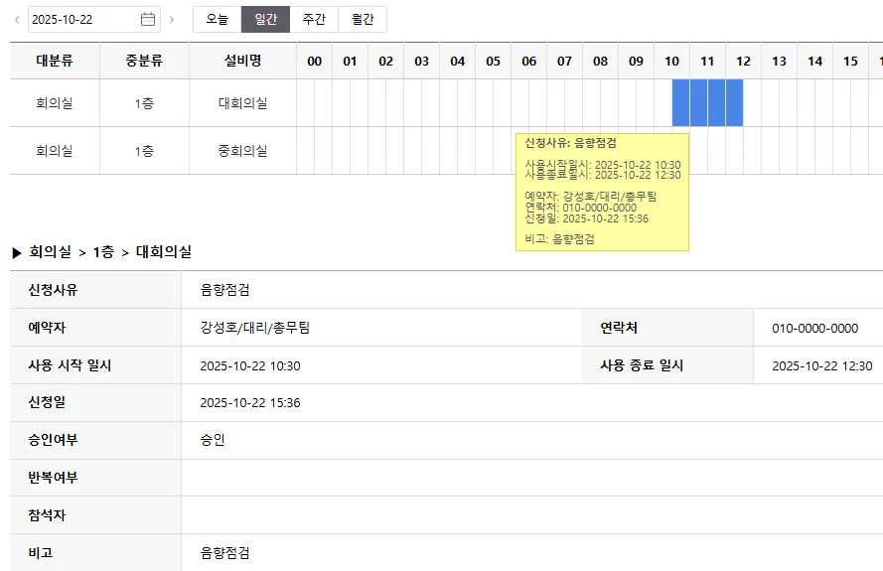Click the black triangle beside 회의실 breadcrumb
Viewport: 883px width, 571px height.
pos(17,253)
